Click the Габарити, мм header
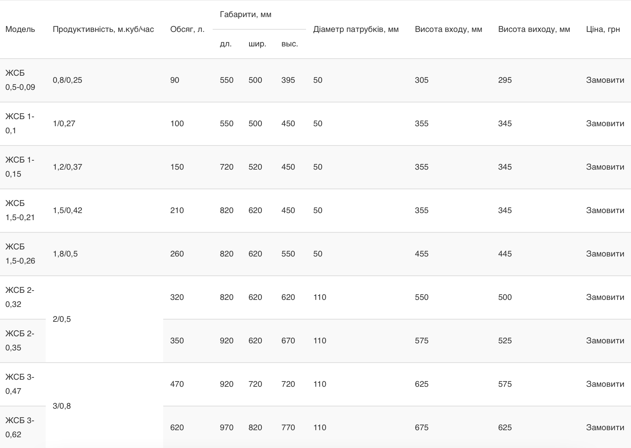Viewport: 631px width, 448px height. tap(246, 14)
